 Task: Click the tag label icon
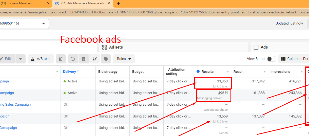(106, 59)
